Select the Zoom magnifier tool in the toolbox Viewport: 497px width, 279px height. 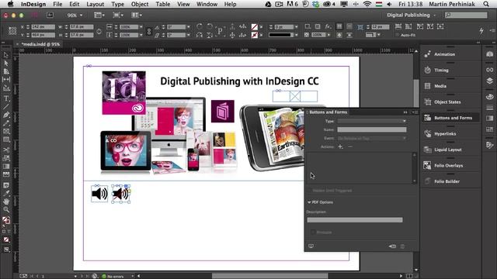[6, 209]
